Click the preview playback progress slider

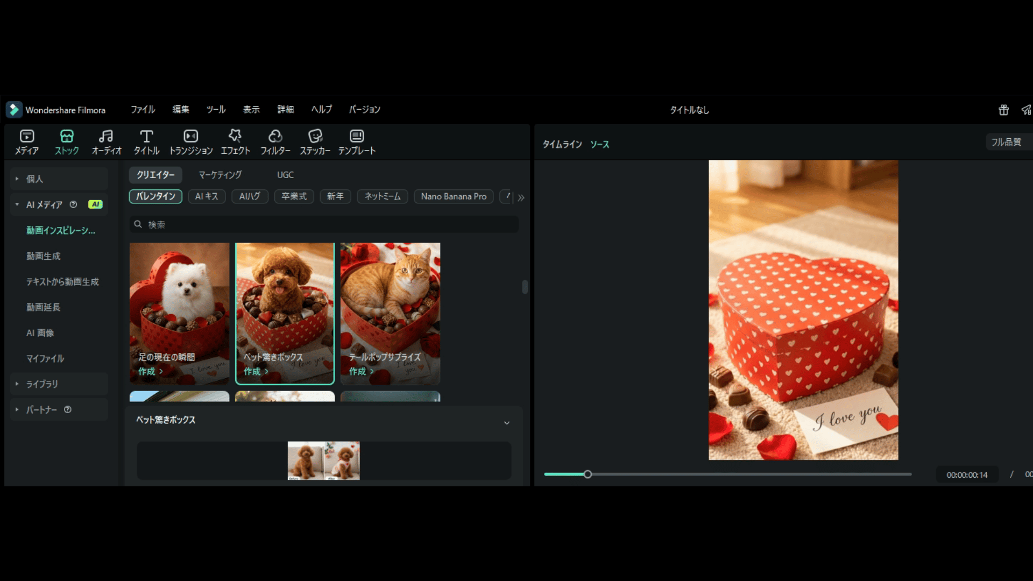[x=727, y=474]
